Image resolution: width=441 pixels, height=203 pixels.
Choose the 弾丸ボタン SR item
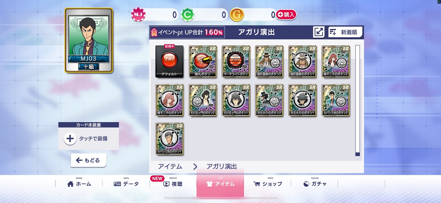(203, 61)
